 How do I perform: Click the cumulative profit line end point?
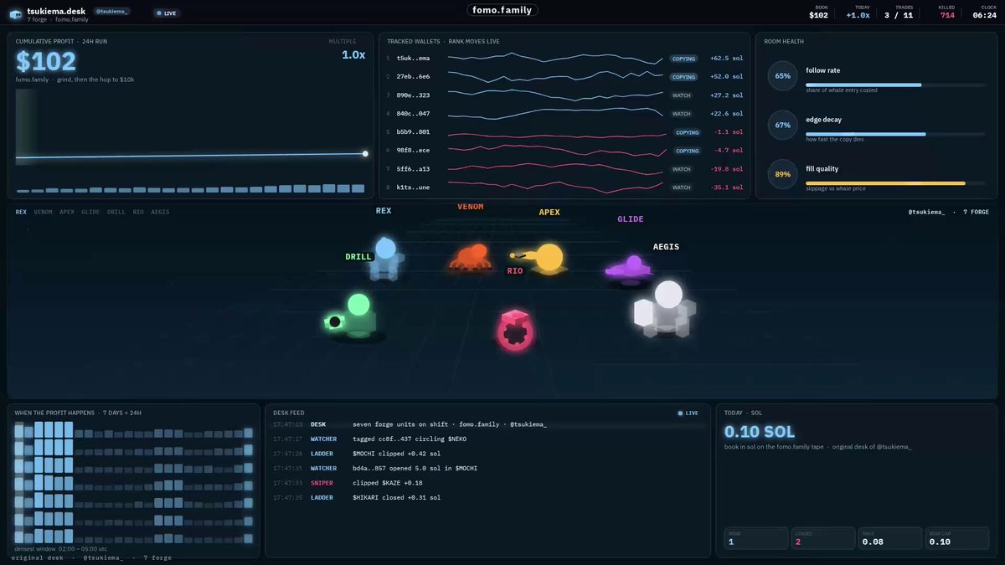(x=365, y=153)
